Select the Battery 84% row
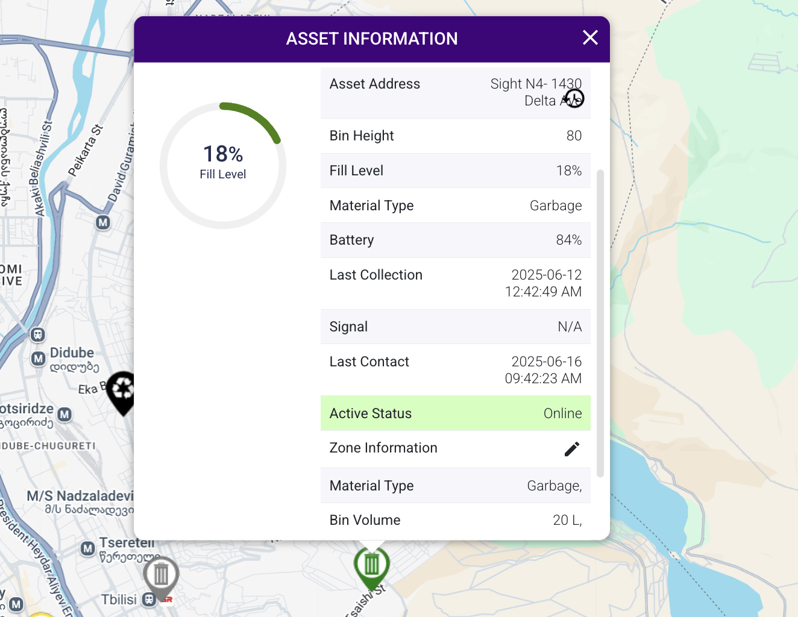The height and width of the screenshot is (617, 798). 455,240
